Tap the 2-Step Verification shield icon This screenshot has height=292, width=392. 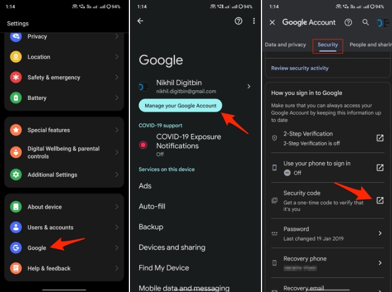(x=275, y=138)
